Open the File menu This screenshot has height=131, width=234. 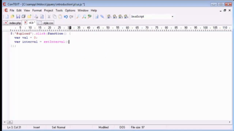12,11
